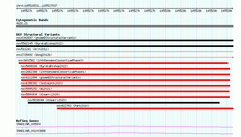Image resolution: width=241 pixels, height=137 pixels.
Task: Open the nsv5838044 Almarri2020 label
Action: [x=47, y=100]
